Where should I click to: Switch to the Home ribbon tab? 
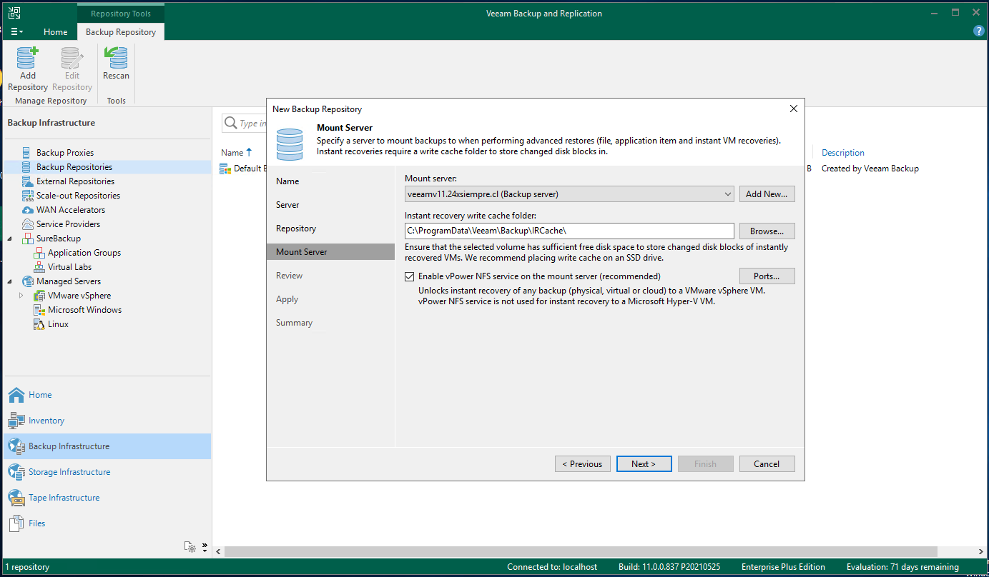coord(55,31)
